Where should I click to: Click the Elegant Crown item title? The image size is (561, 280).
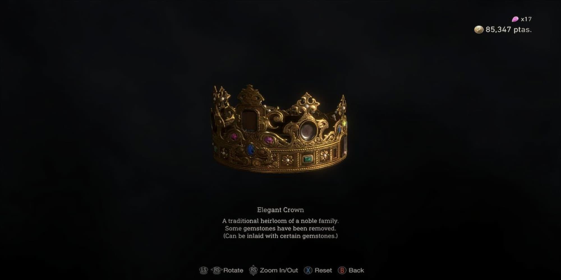[280, 210]
